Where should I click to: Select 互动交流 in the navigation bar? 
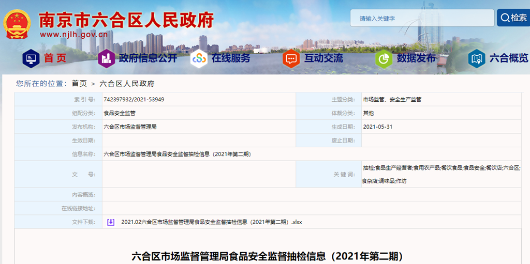[x=323, y=58]
